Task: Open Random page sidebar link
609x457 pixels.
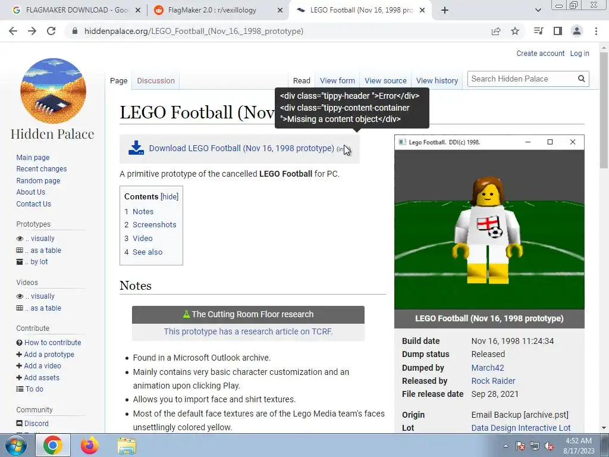Action: [x=38, y=180]
